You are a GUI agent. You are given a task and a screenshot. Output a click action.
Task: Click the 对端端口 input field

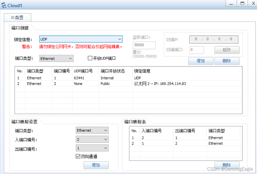click(196, 50)
